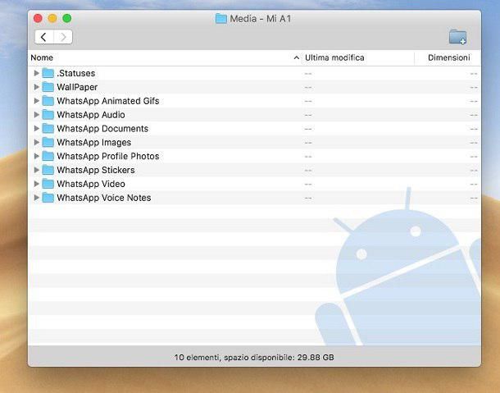
Task: Select the WhatsApp Animated Gifs folder icon
Action: pyautogui.click(x=48, y=101)
